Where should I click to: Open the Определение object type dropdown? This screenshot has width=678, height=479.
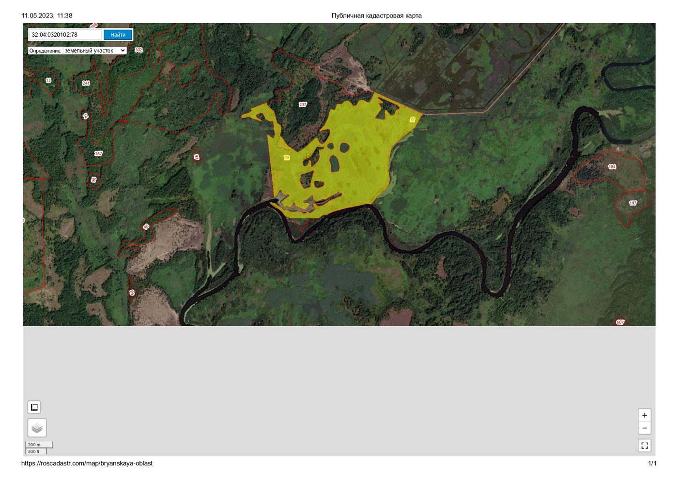95,50
